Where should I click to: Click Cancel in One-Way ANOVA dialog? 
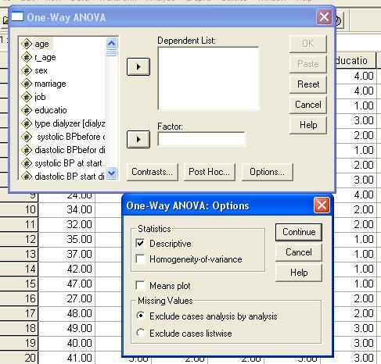pyautogui.click(x=308, y=105)
